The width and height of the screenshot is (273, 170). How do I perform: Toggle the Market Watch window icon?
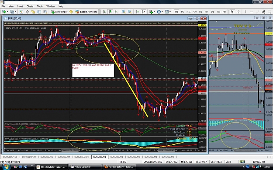click(21, 12)
